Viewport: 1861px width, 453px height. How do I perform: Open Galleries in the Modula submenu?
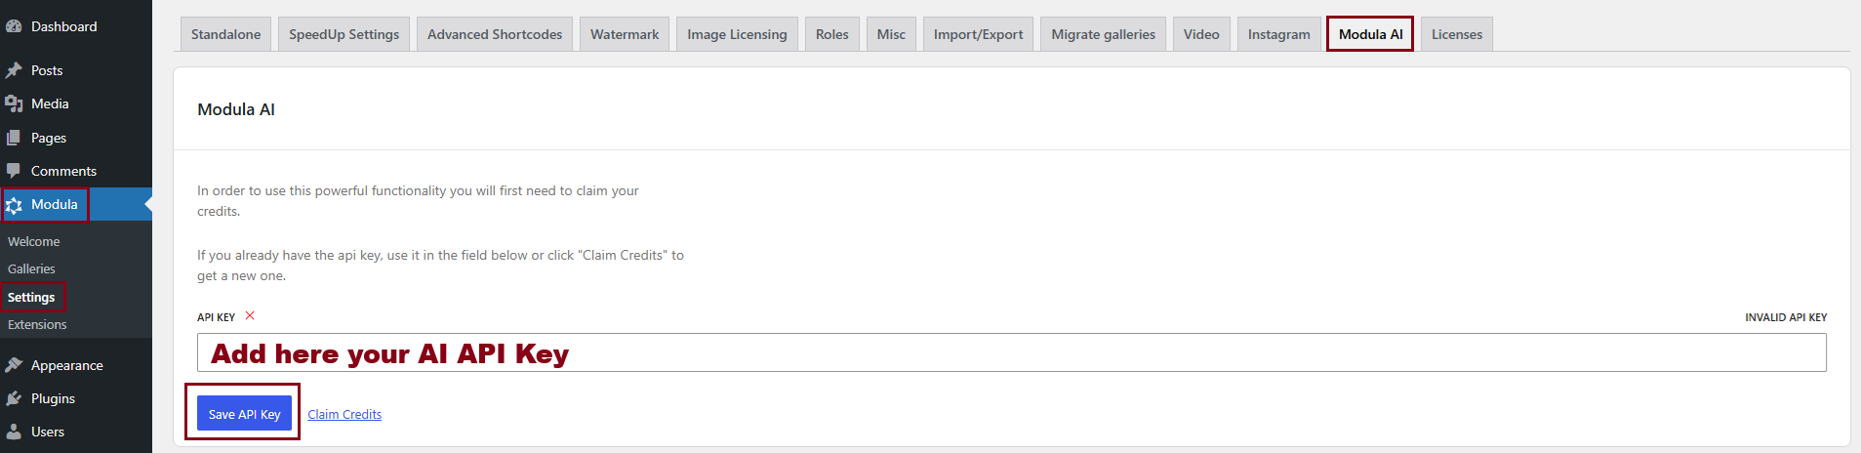click(31, 268)
